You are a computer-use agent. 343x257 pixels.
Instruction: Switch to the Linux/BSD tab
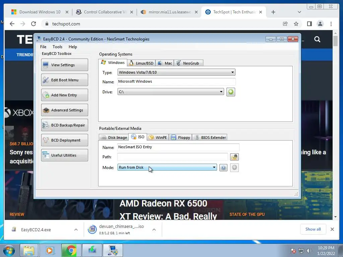(141, 63)
